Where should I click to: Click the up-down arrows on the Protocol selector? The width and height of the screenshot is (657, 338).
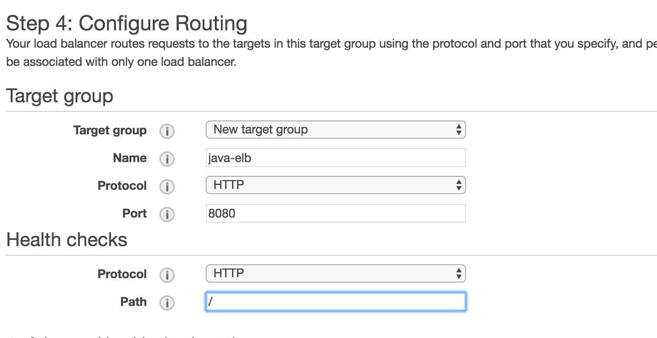[459, 185]
